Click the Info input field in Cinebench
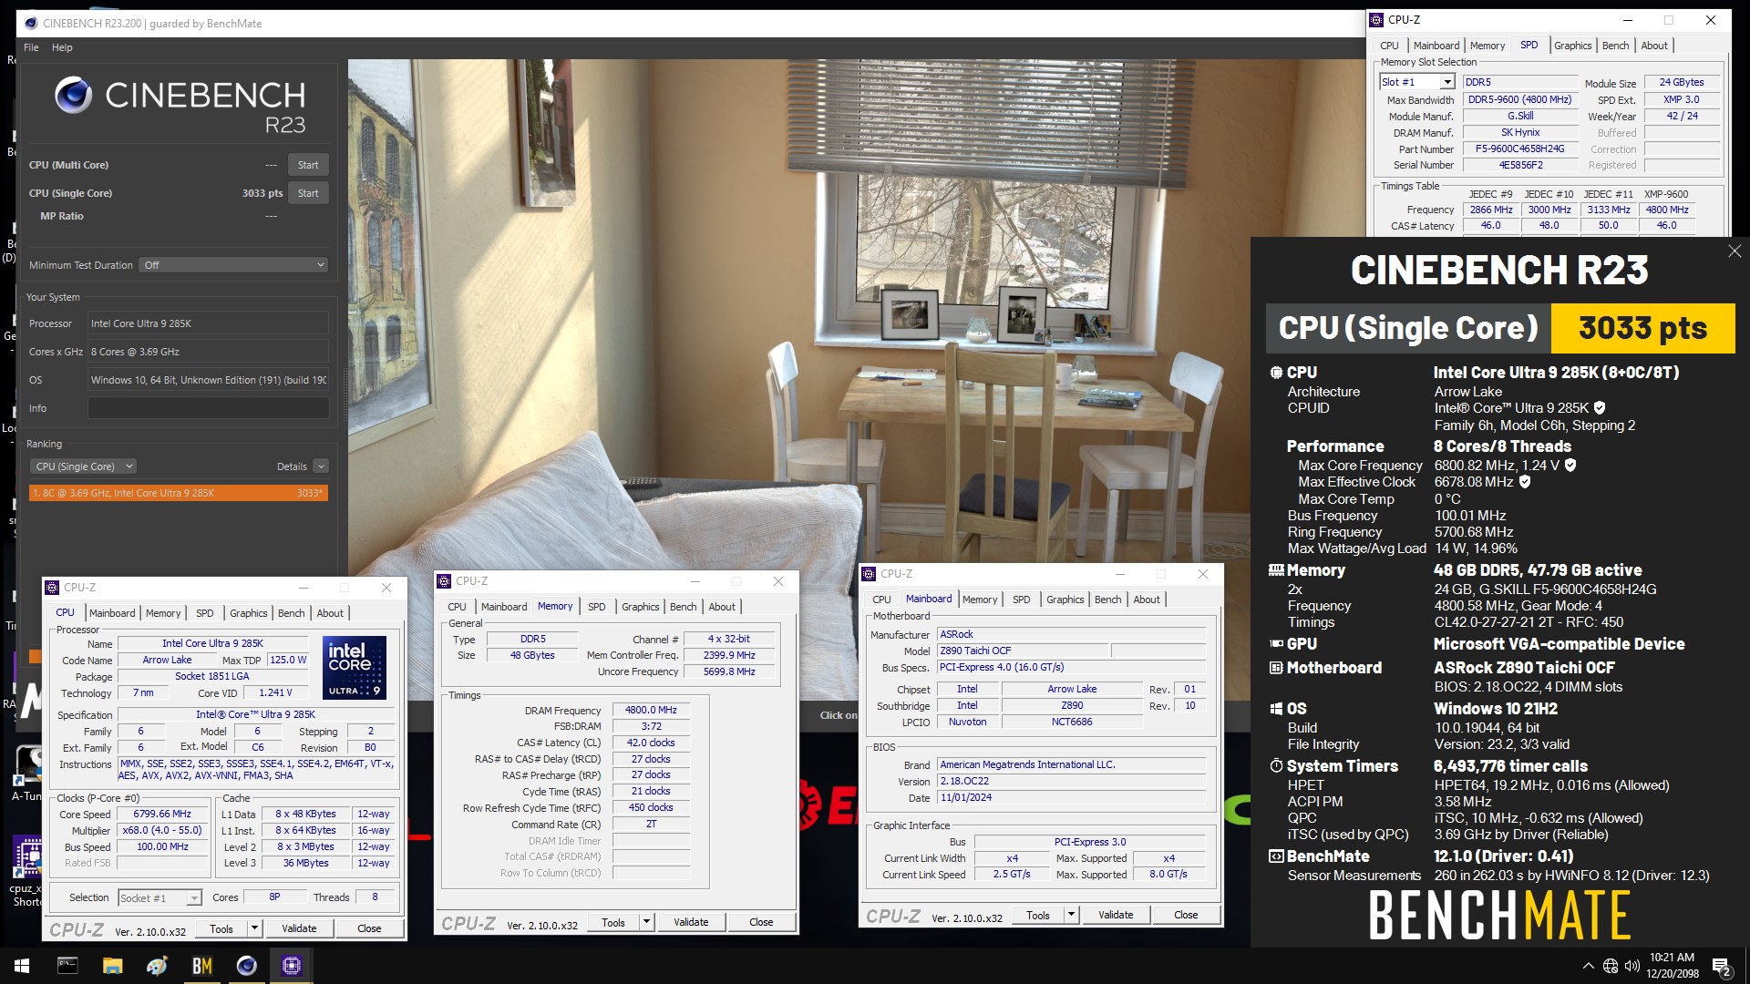 (209, 408)
